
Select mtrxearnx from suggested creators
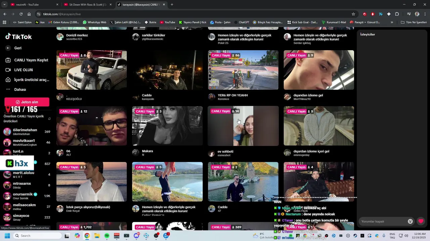pos(27,185)
